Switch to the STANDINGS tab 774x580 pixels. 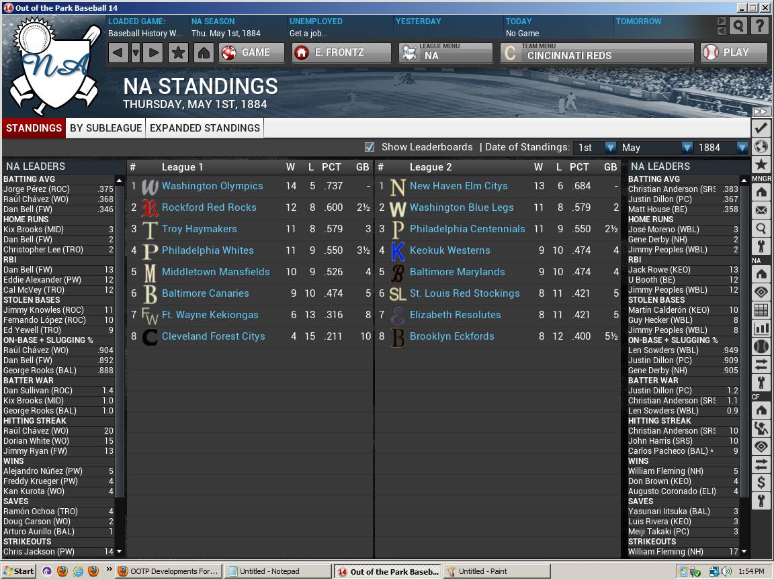pyautogui.click(x=34, y=128)
